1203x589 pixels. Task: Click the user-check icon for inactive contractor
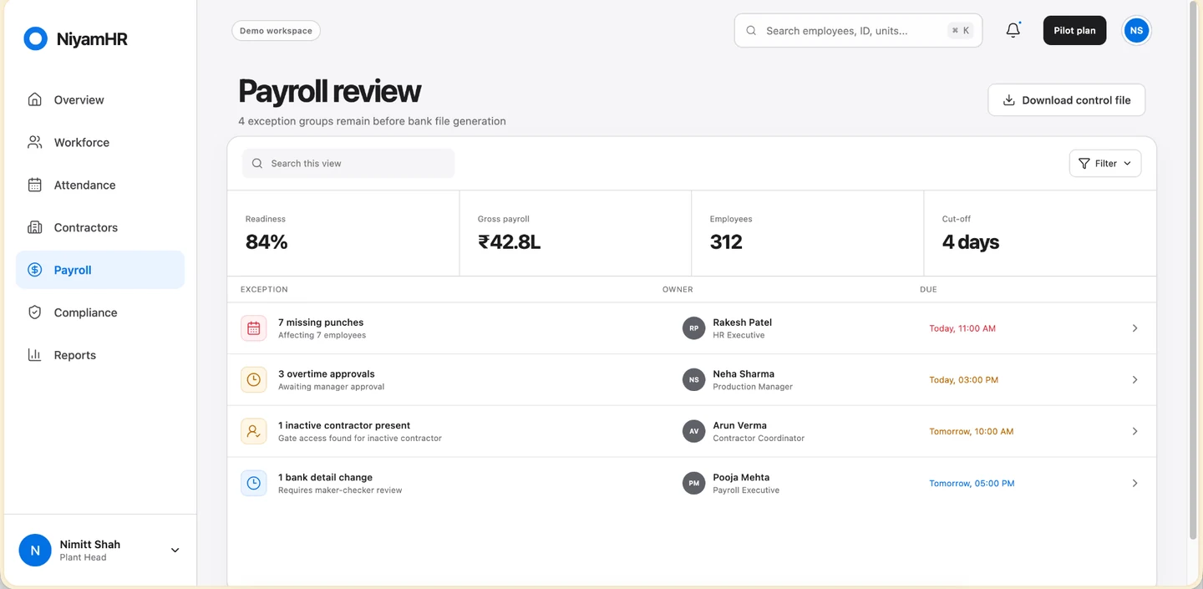tap(254, 432)
